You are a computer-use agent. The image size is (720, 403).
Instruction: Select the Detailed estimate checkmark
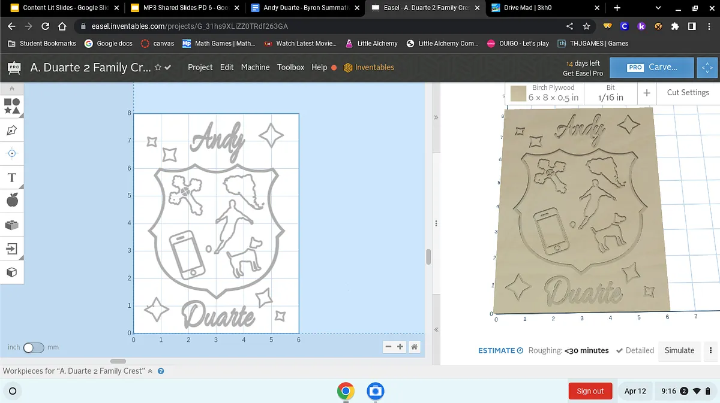point(620,350)
